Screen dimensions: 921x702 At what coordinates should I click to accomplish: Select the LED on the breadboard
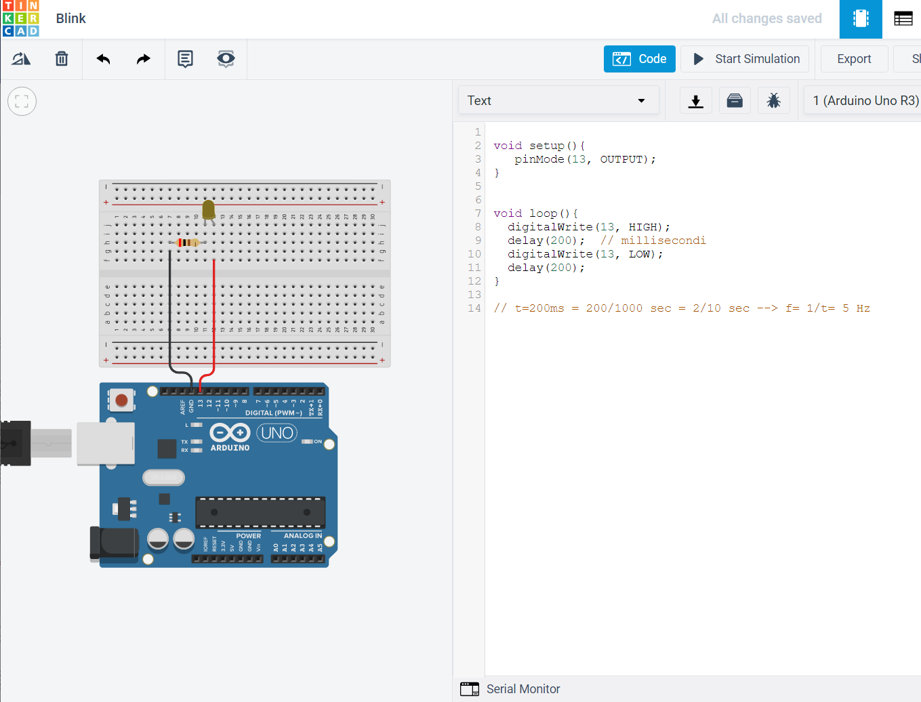point(209,211)
